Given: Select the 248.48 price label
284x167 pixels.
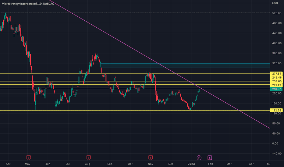Looking at the screenshot, I should click(x=276, y=78).
